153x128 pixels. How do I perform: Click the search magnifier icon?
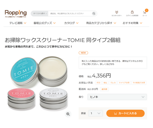point(94,13)
